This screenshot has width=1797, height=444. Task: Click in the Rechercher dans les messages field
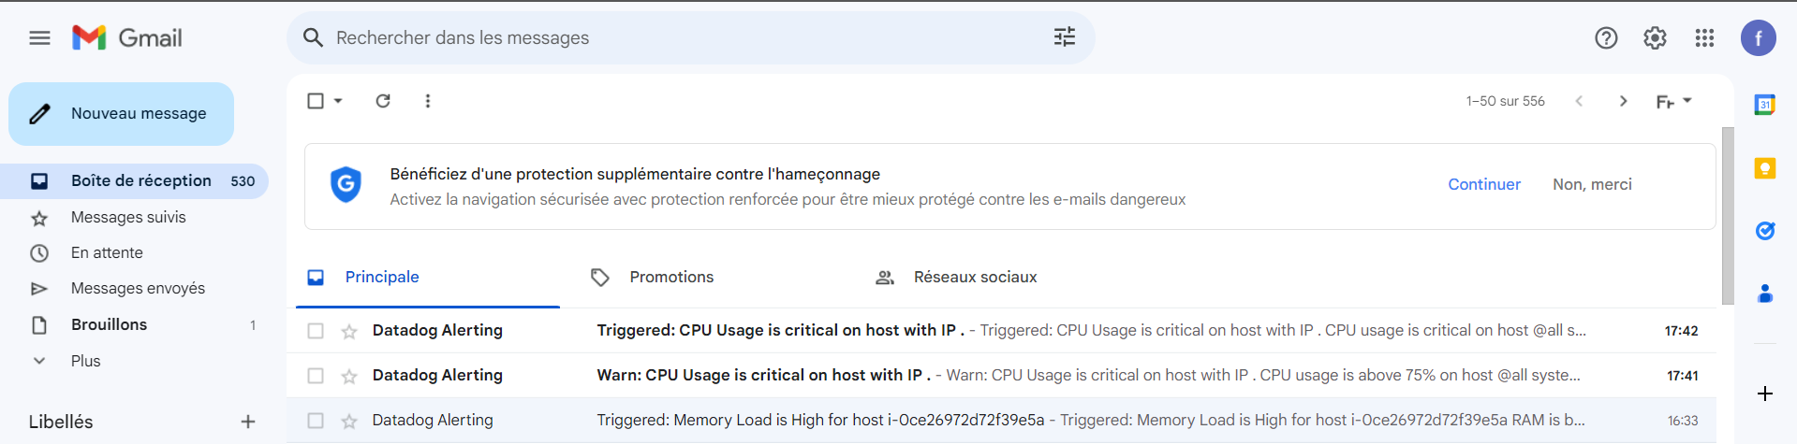pos(690,38)
